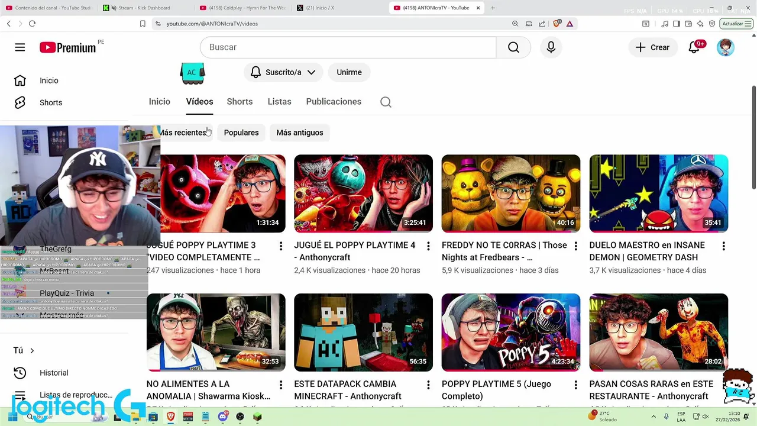Open the ESTE DATAPACK CAMBIA MINECRAFT thumbnail
757x426 pixels.
(x=363, y=333)
